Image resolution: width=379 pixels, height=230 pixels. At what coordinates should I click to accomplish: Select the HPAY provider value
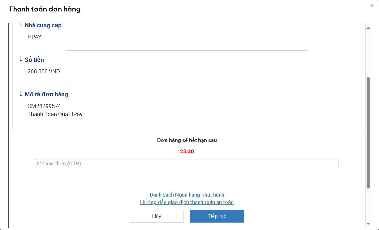[x=34, y=37]
